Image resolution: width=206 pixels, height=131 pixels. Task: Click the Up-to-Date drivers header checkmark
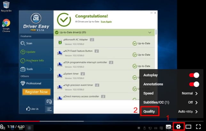tap(57, 32)
